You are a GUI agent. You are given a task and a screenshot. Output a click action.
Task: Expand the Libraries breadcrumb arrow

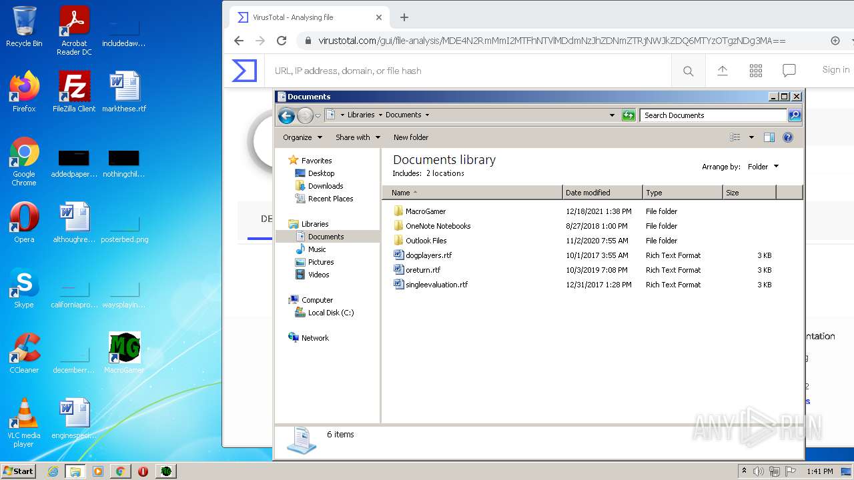pos(380,115)
